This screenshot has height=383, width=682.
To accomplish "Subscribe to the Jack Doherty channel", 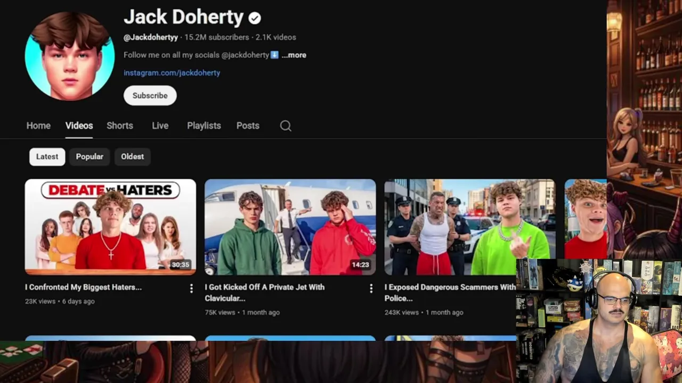I will (150, 95).
